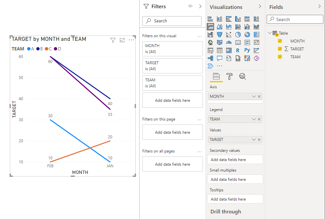The height and width of the screenshot is (219, 325).
Task: Select the 100% stacked column chart visualization
Action: (x=257, y=19)
